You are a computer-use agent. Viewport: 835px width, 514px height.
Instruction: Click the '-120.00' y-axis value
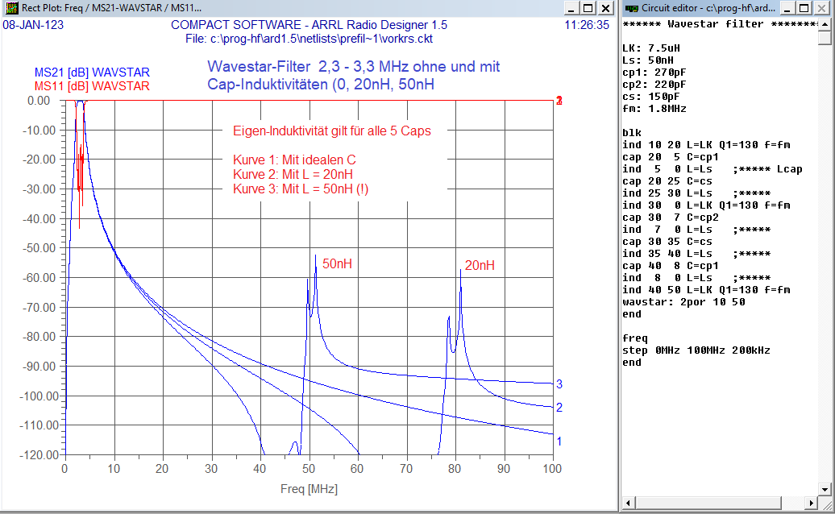39,455
